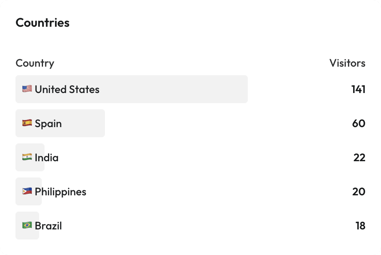Click the visitor count 22

[359, 157]
